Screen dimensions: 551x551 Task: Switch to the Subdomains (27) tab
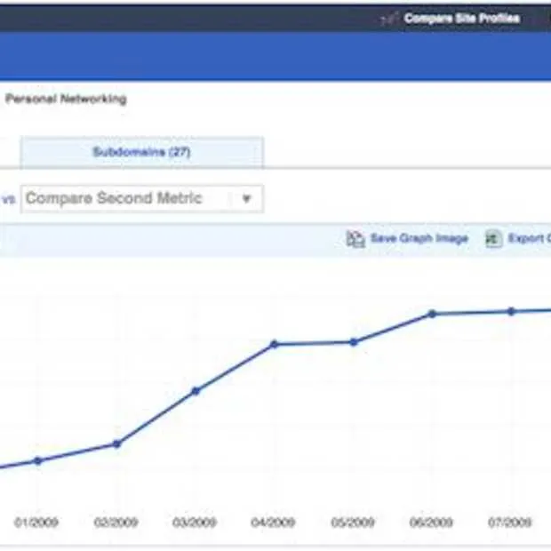(x=141, y=152)
